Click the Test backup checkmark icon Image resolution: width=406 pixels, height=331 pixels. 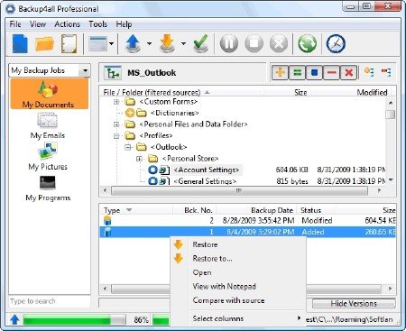(x=201, y=44)
